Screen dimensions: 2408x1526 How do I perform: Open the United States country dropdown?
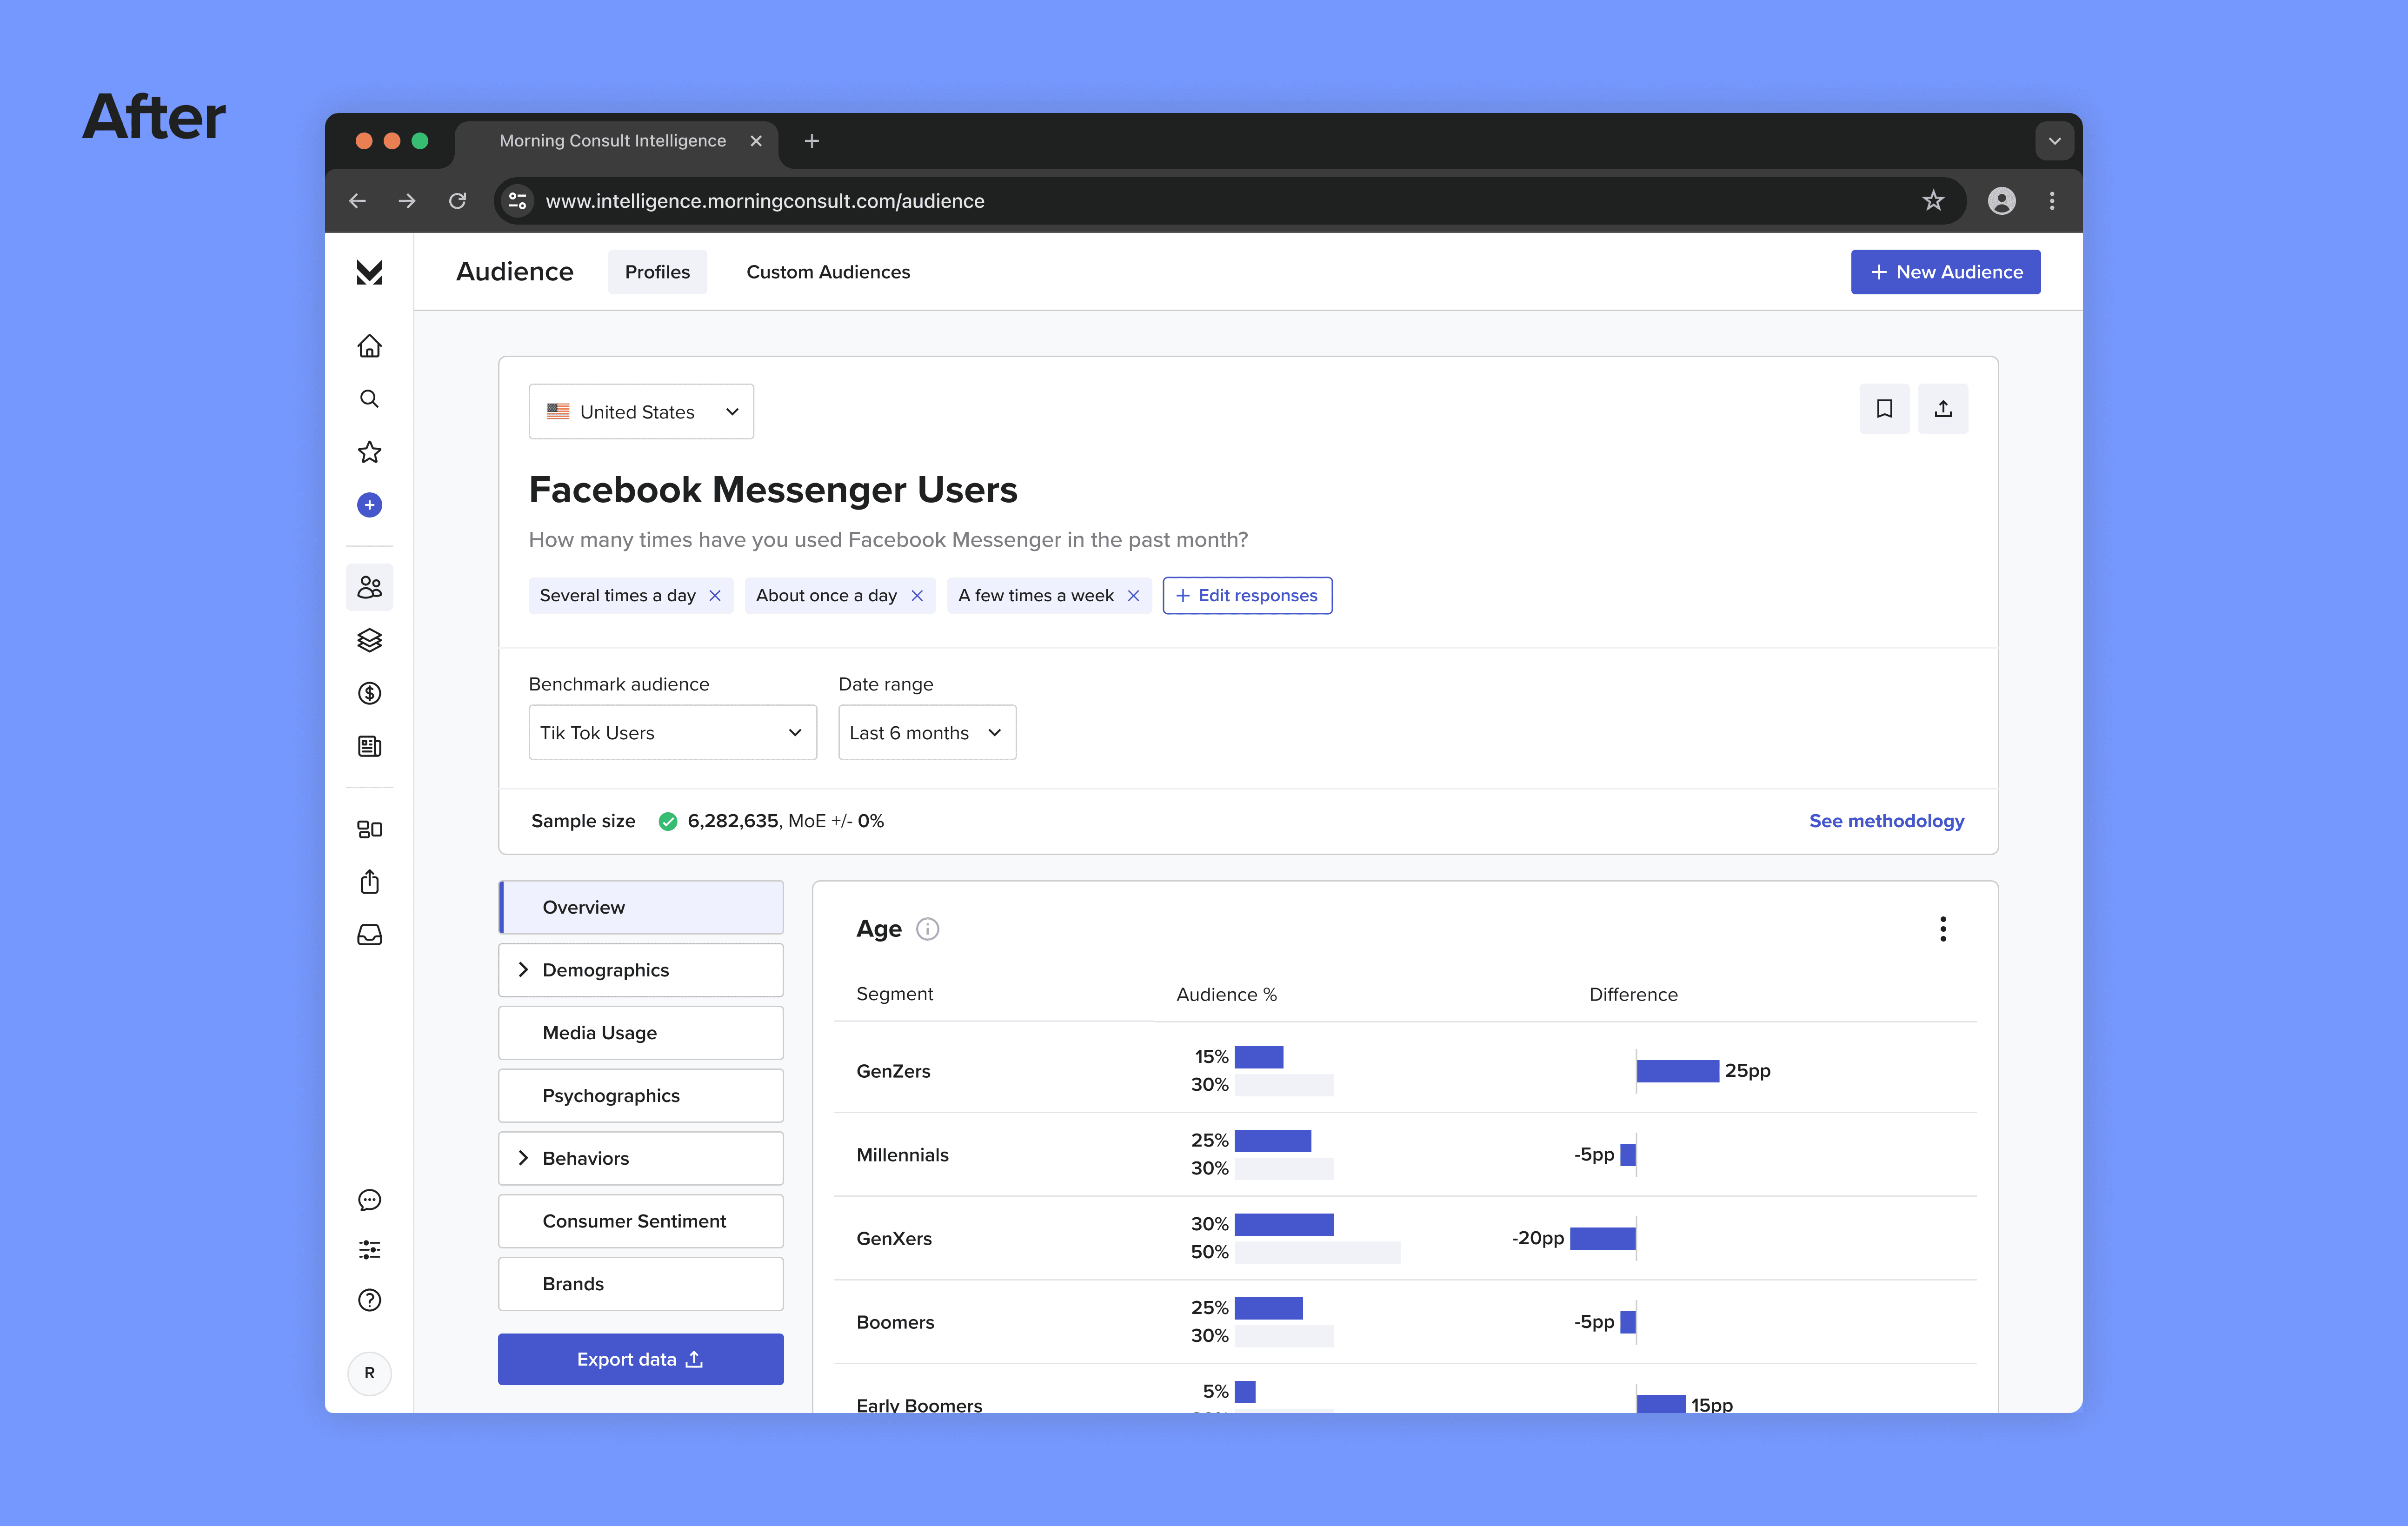[x=641, y=412]
